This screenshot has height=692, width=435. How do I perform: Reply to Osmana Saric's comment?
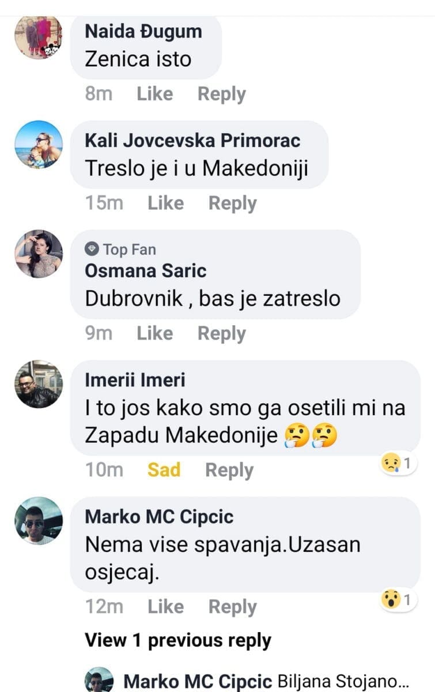click(x=221, y=333)
